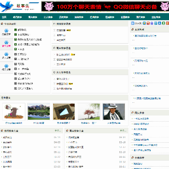
Task: Open the "More" link in bottom-left story list header
Action: (57, 131)
